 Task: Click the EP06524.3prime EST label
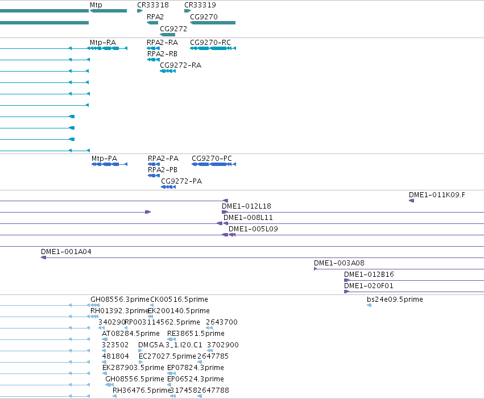pos(196,380)
